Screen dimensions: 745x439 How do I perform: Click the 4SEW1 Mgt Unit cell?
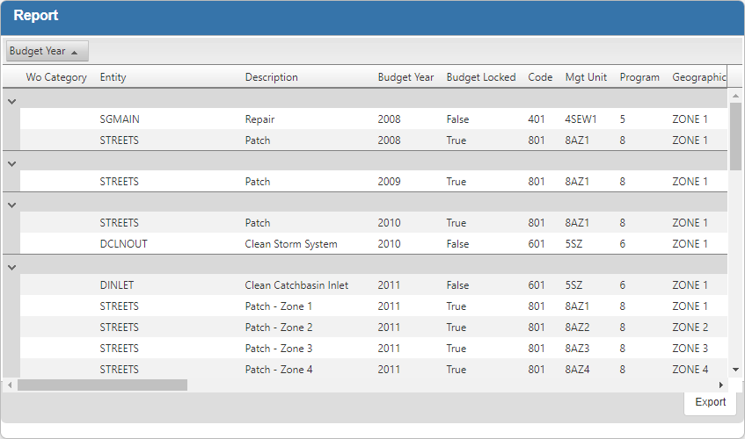[x=581, y=119]
